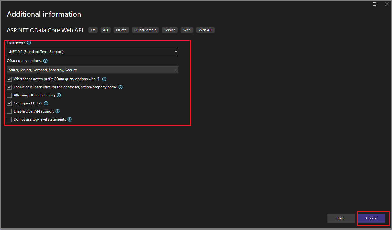
Task: Enable Allowing OData batching checkbox
Action: [9, 95]
